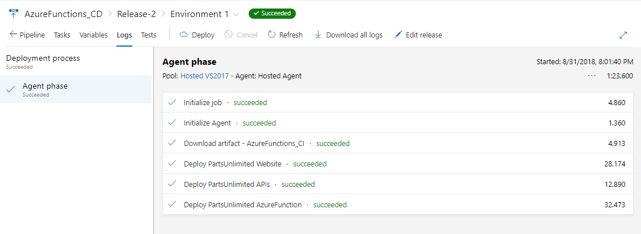Expand logs to full screen view
This screenshot has height=234, width=641.
(623, 35)
